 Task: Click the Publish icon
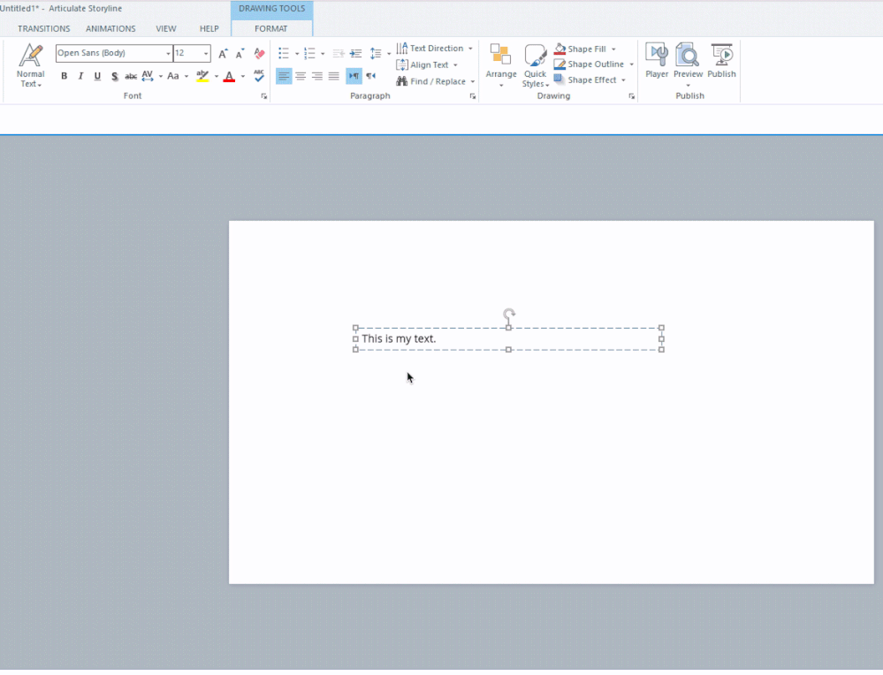pos(721,60)
